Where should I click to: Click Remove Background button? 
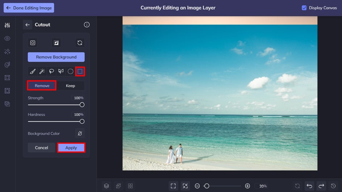coord(56,57)
